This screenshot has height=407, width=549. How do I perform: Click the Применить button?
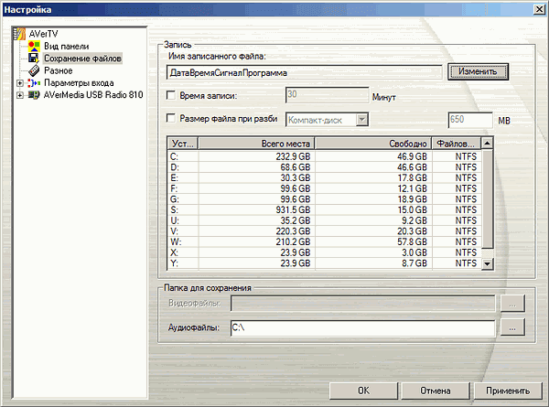(x=508, y=391)
